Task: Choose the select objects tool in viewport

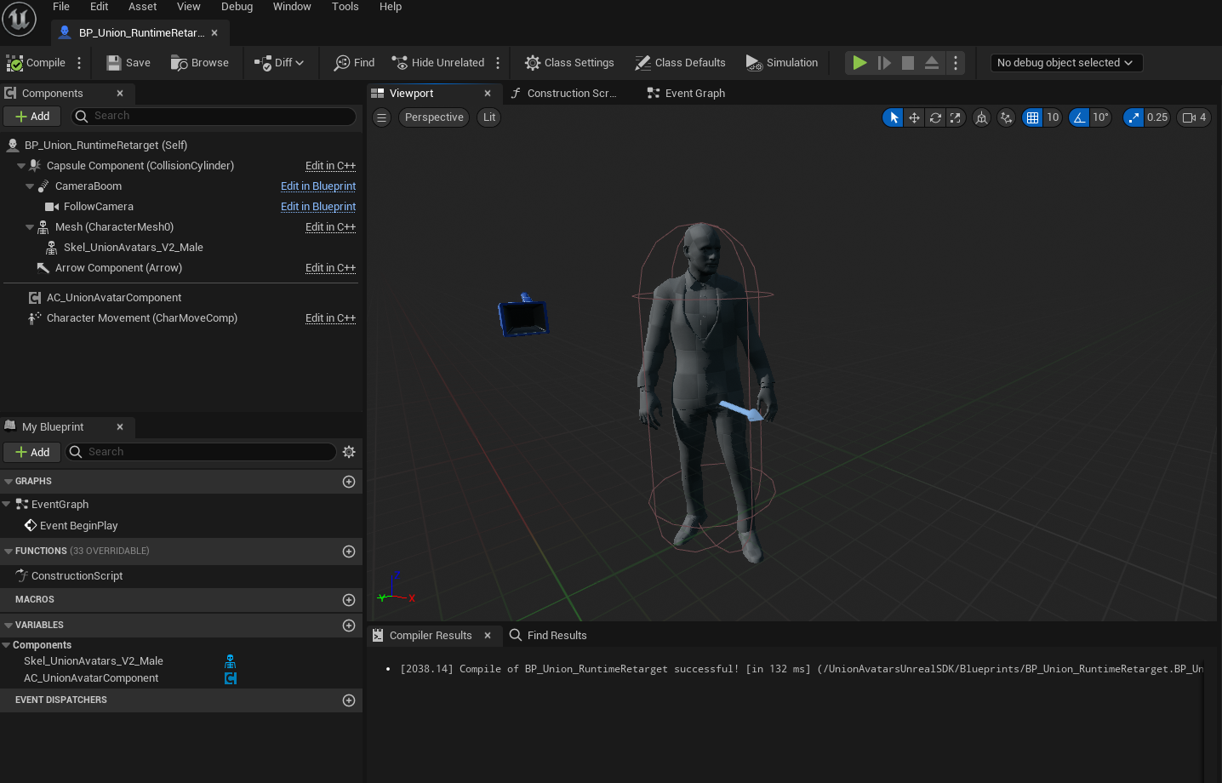Action: click(x=894, y=117)
